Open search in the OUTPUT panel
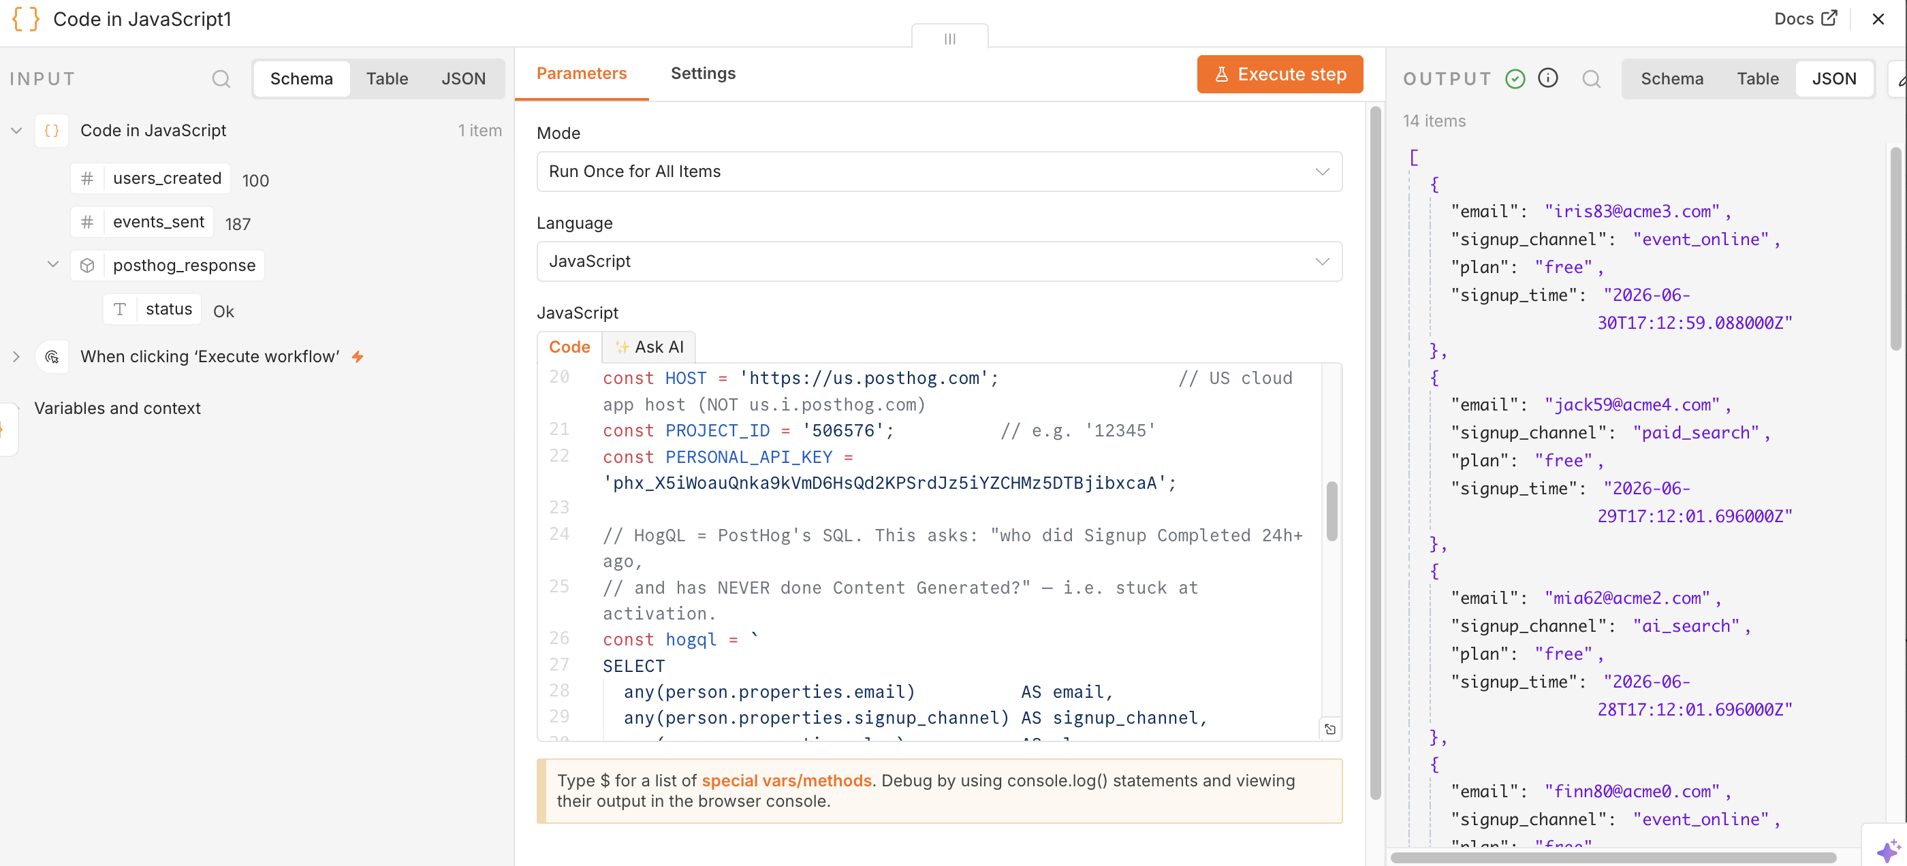Image resolution: width=1907 pixels, height=866 pixels. [1592, 78]
